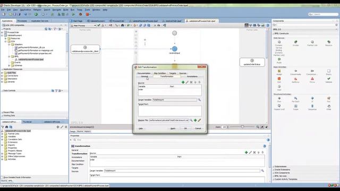Collapse the ValidatePayment project node
Screen dimensions: 340x191
point(2,36)
